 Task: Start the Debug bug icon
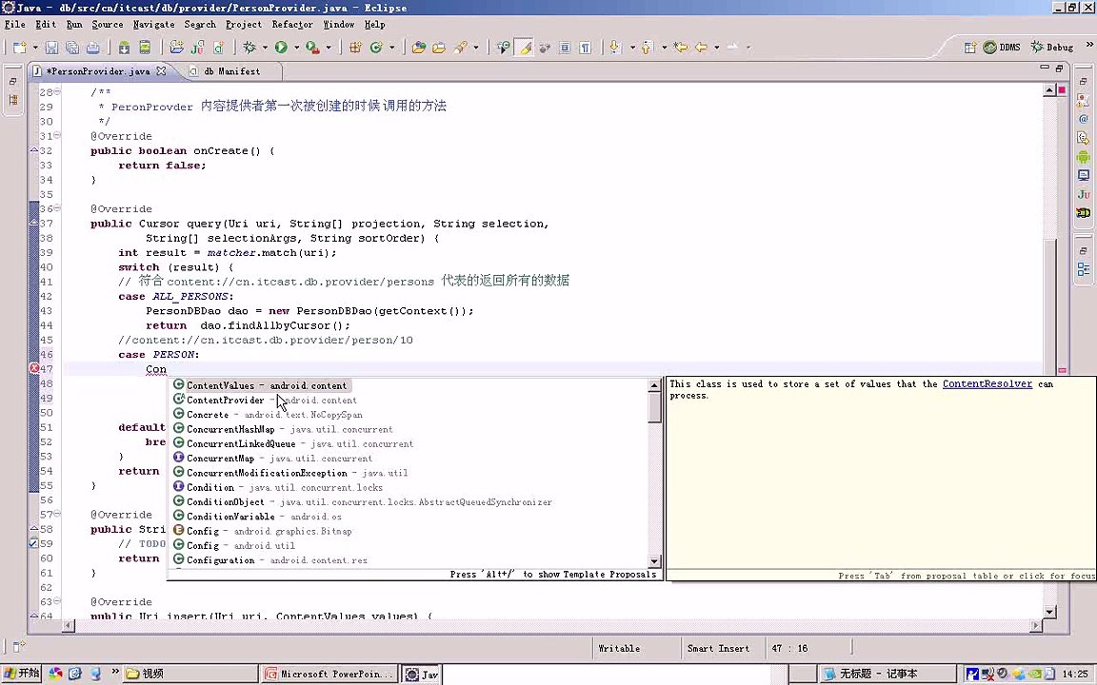click(x=249, y=48)
